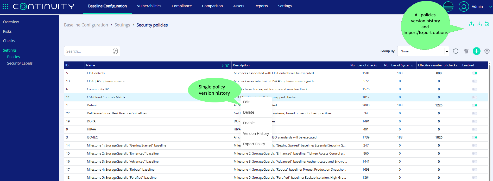Refresh the policies table

click(x=456, y=51)
